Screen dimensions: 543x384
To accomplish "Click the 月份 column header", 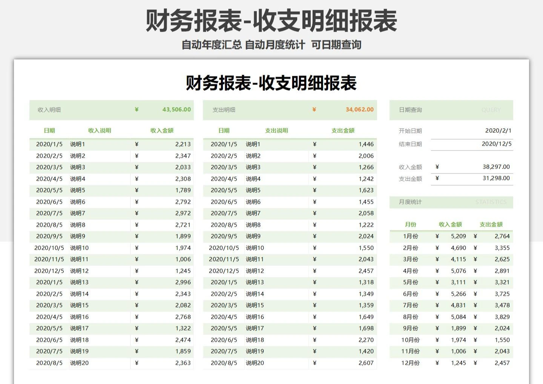I will coord(410,224).
